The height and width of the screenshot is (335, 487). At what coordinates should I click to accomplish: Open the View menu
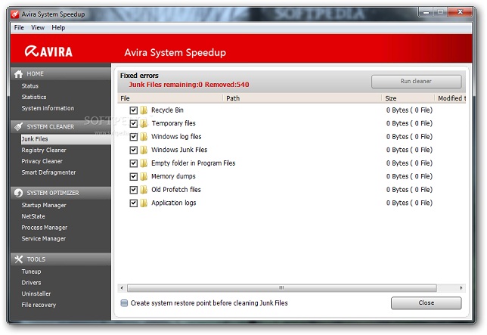[38, 28]
